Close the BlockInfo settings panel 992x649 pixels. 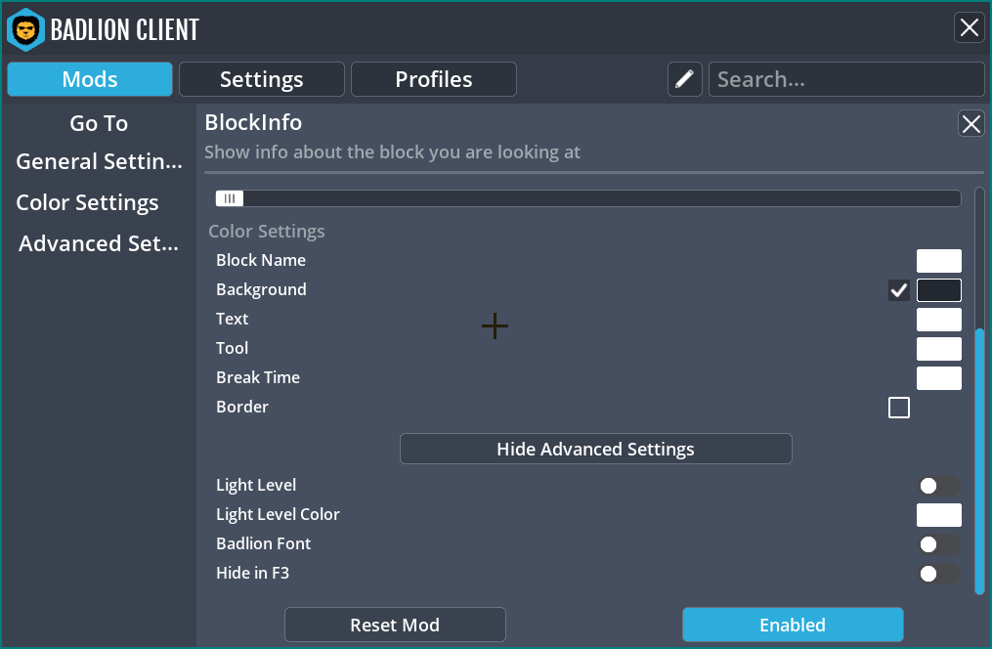click(971, 123)
